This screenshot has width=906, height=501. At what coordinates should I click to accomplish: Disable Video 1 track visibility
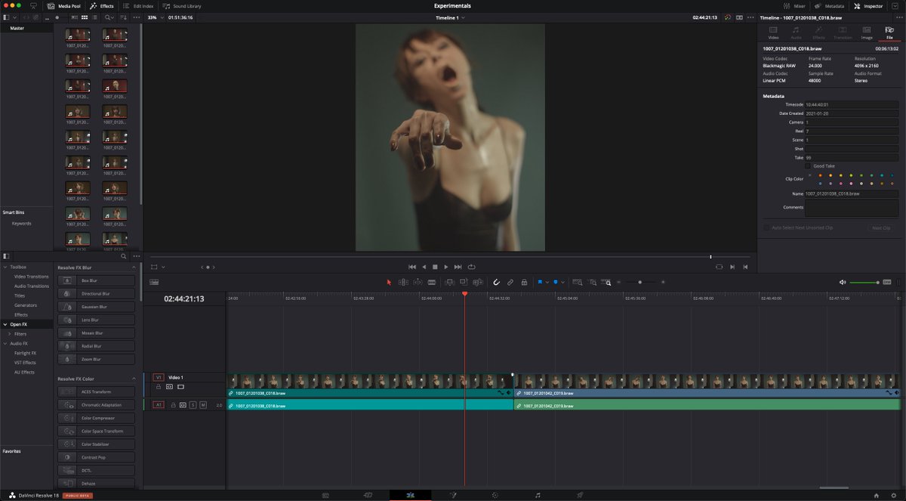[181, 386]
